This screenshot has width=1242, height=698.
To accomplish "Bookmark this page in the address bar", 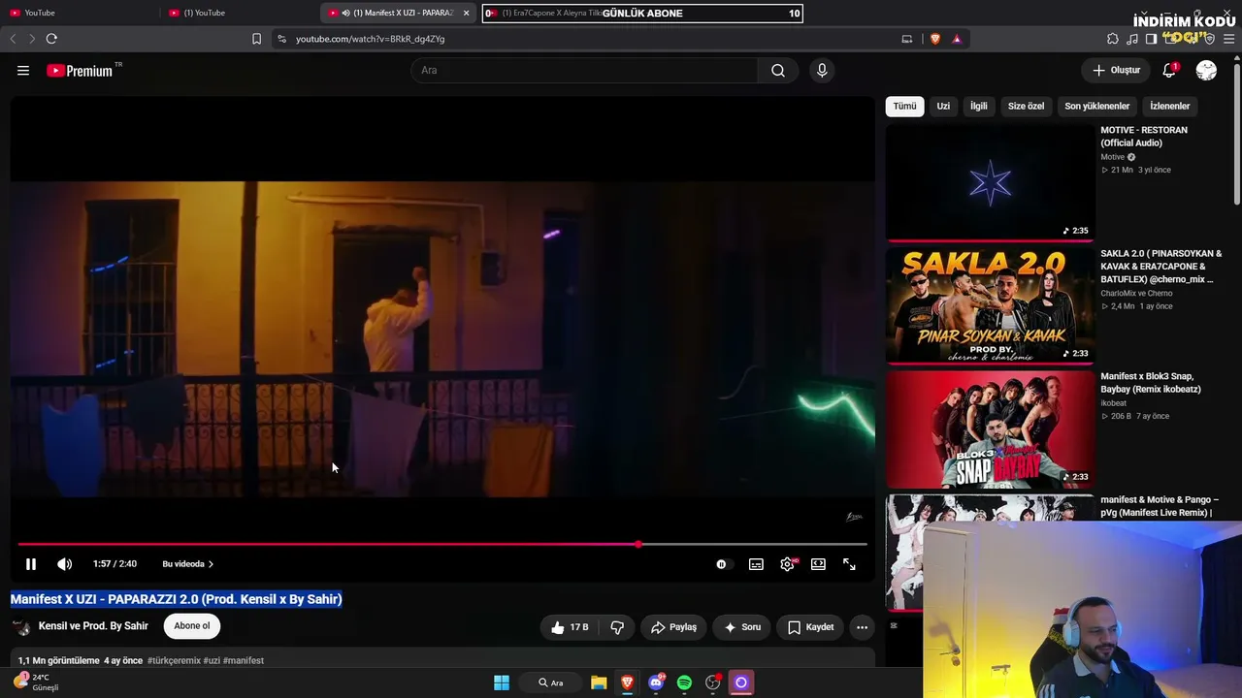I will [x=256, y=39].
